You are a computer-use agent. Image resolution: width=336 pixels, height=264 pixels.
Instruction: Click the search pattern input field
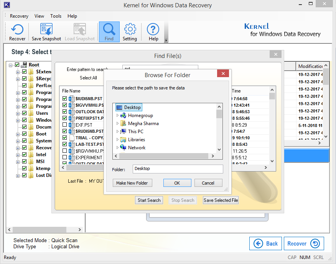[160, 68]
